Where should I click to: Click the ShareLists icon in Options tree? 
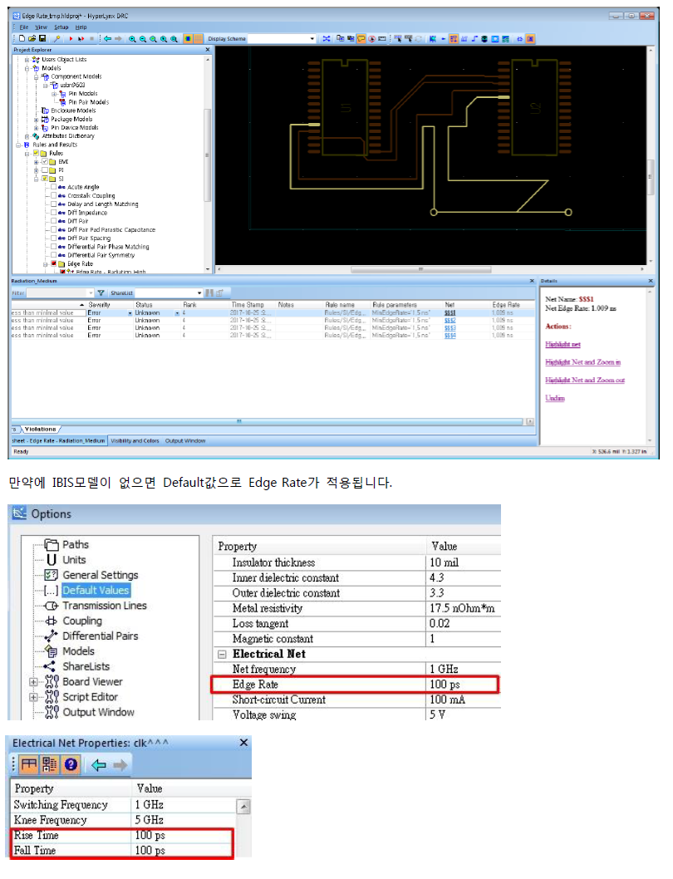50,666
